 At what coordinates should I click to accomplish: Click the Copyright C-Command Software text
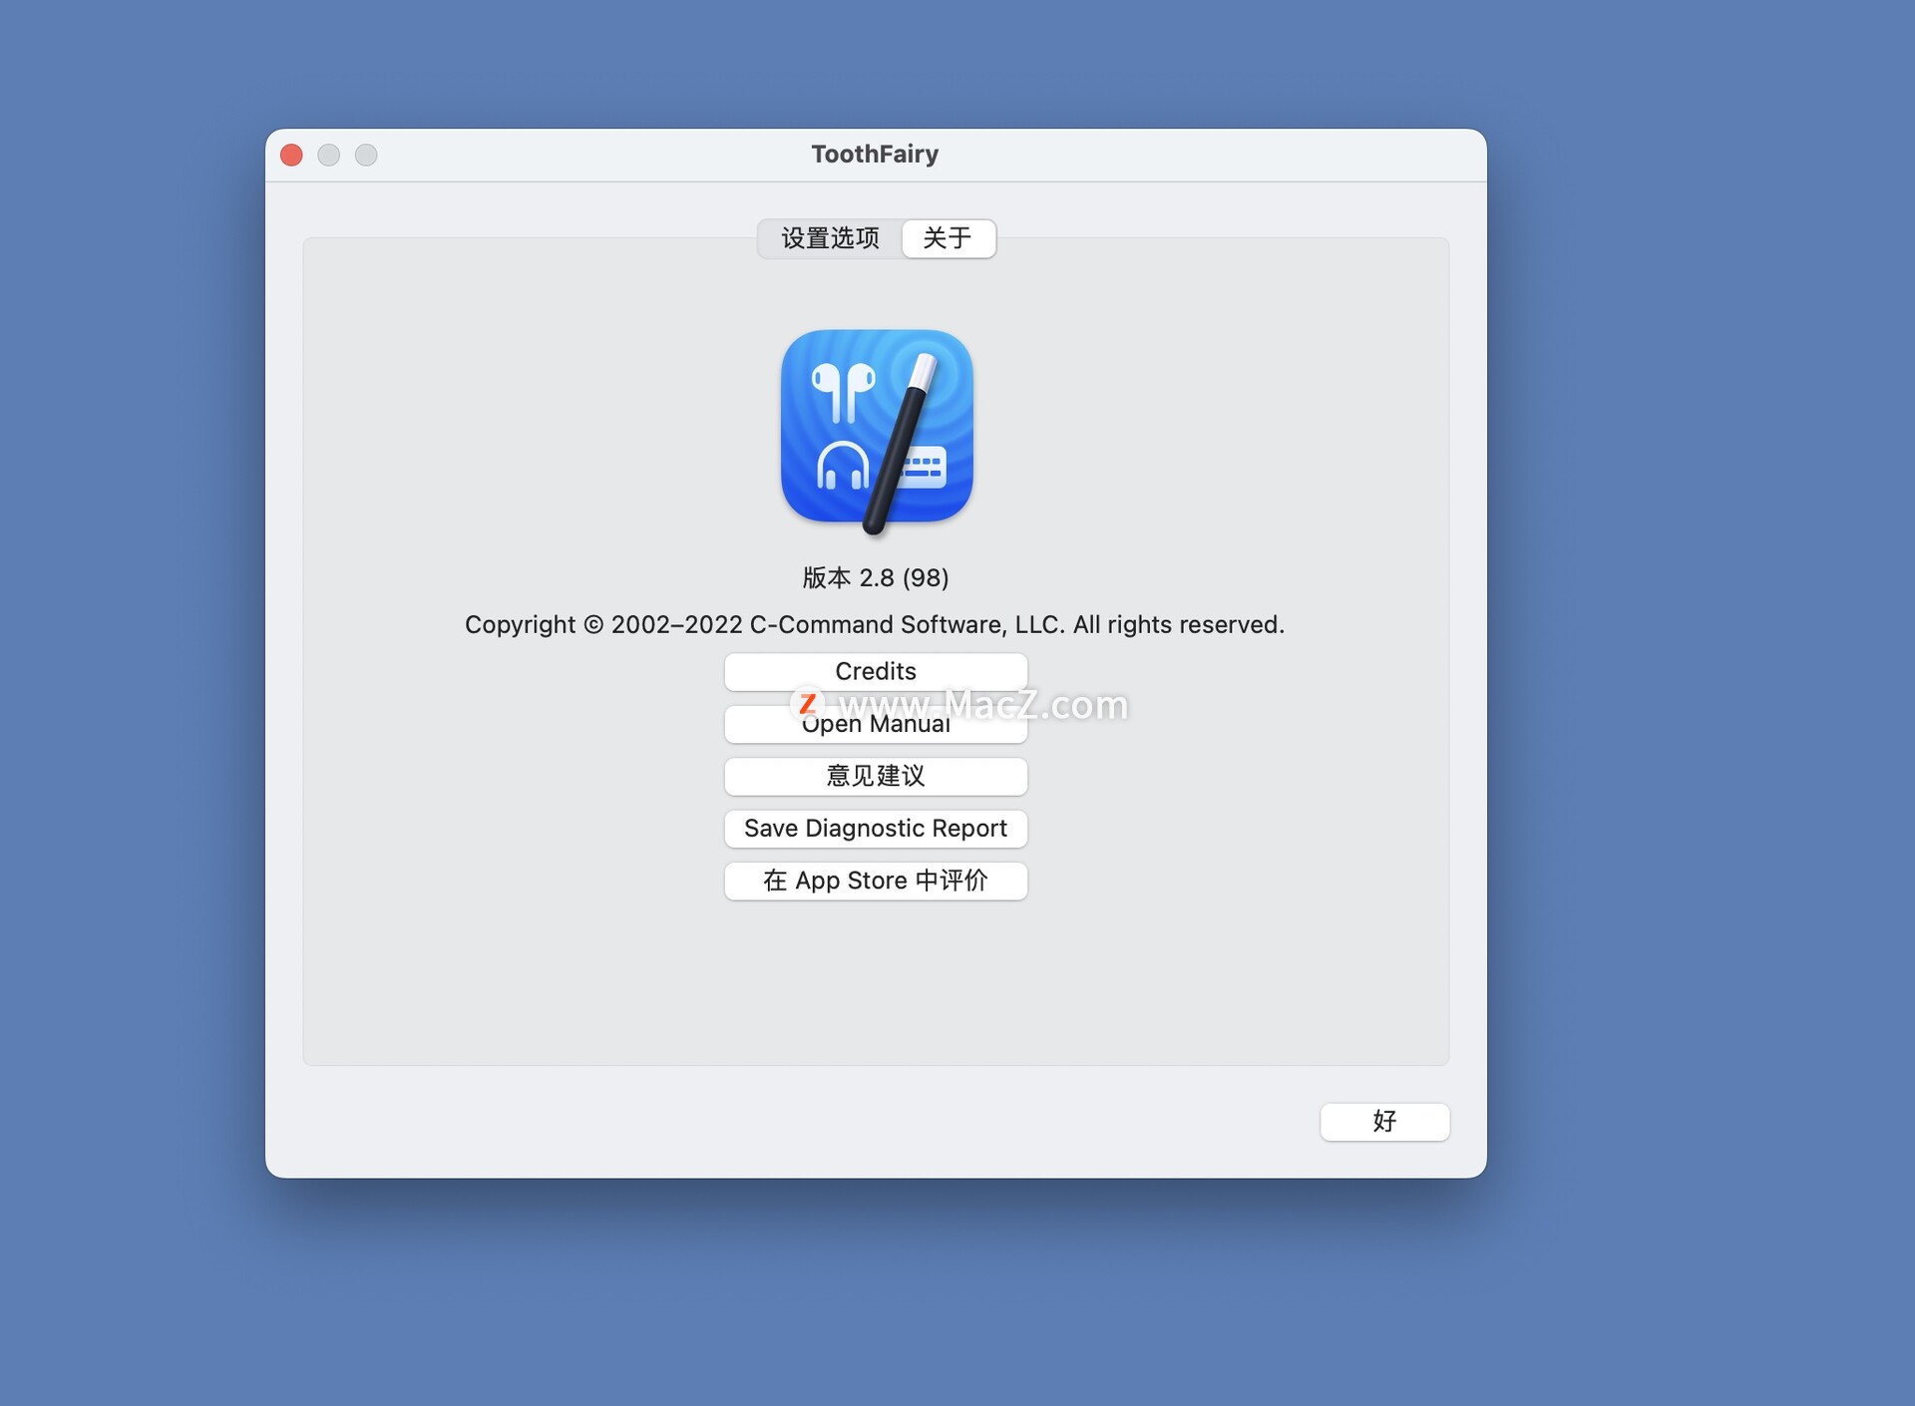(875, 624)
